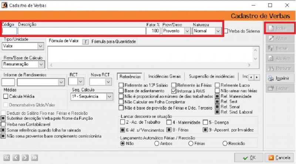Screen dimensions: 296x164
Task: Open the Nova RCT dropdown
Action: [108, 82]
